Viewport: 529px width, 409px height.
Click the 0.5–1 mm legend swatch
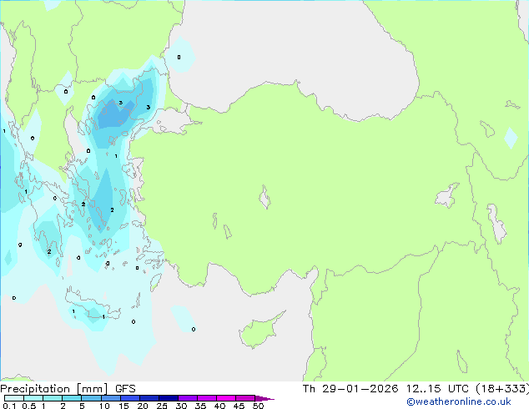pos(33,398)
